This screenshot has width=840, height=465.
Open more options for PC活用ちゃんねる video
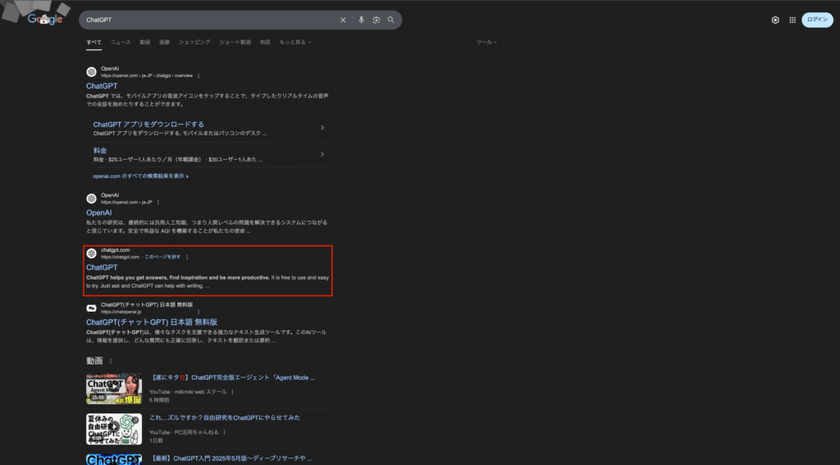tap(224, 432)
